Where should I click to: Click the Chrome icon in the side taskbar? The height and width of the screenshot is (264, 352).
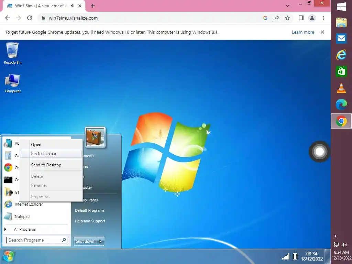pos(341,121)
